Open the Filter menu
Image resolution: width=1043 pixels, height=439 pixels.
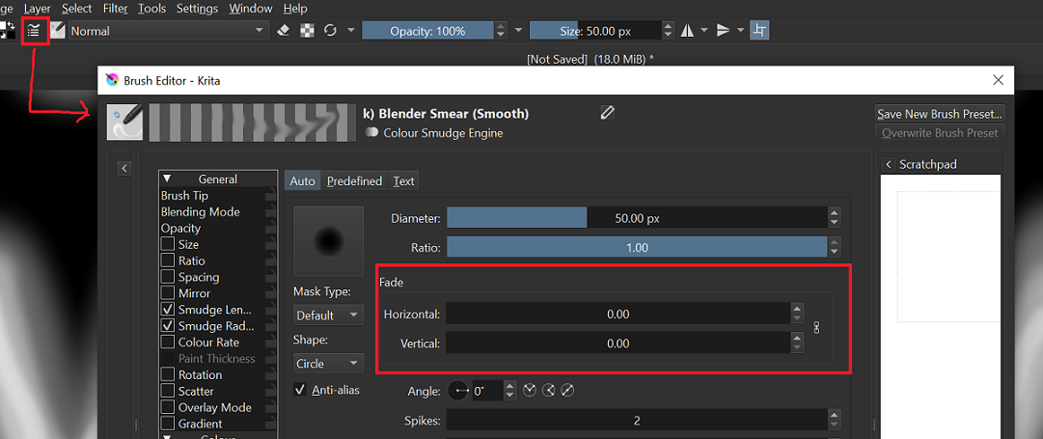tap(115, 8)
